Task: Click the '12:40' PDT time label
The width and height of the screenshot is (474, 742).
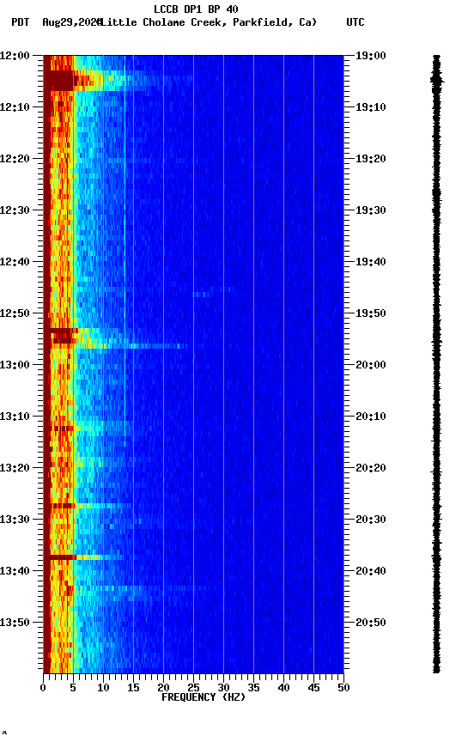Action: 15,262
